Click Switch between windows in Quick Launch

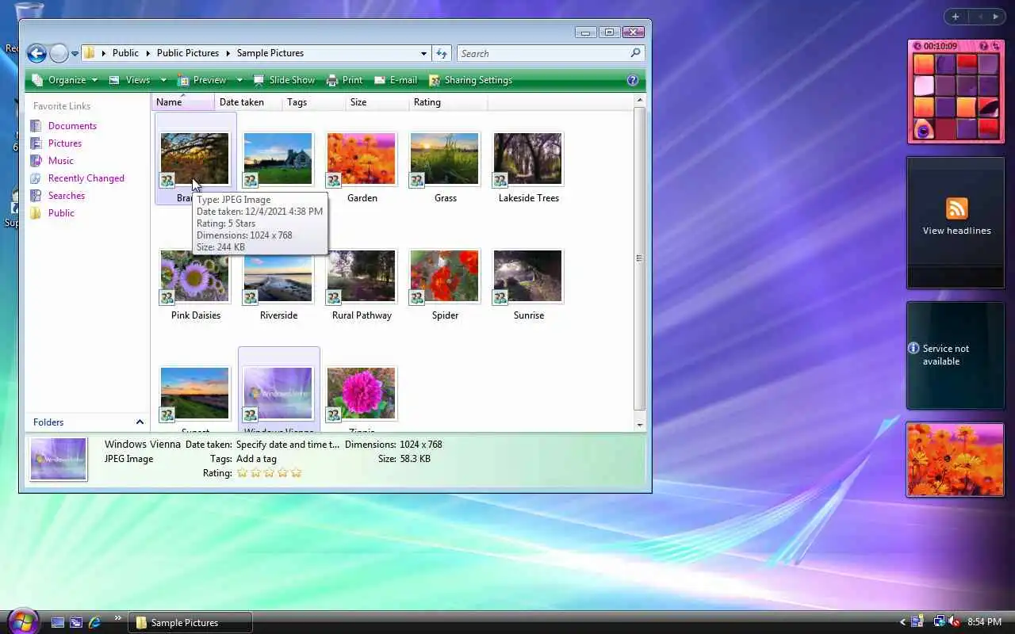pos(76,623)
